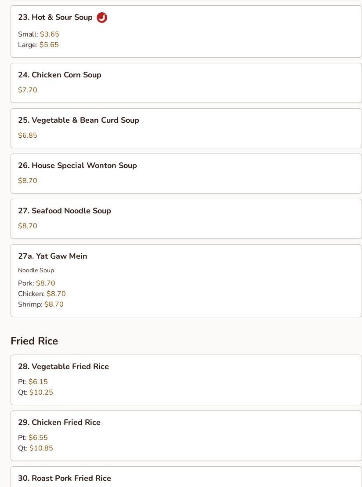Click the Large $5.65 price option
The height and width of the screenshot is (487, 362).
(x=38, y=45)
